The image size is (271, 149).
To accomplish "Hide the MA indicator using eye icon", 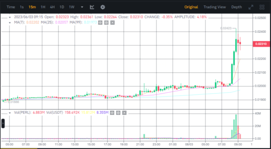I will pos(100,23).
